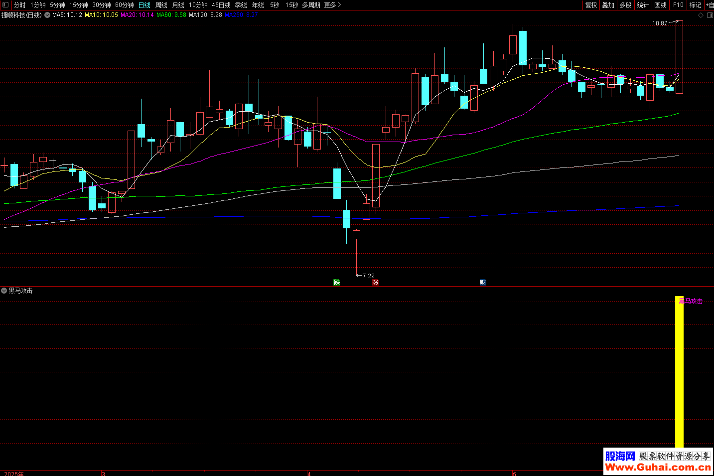
Task: Open the F10 company info button
Action: (678, 5)
